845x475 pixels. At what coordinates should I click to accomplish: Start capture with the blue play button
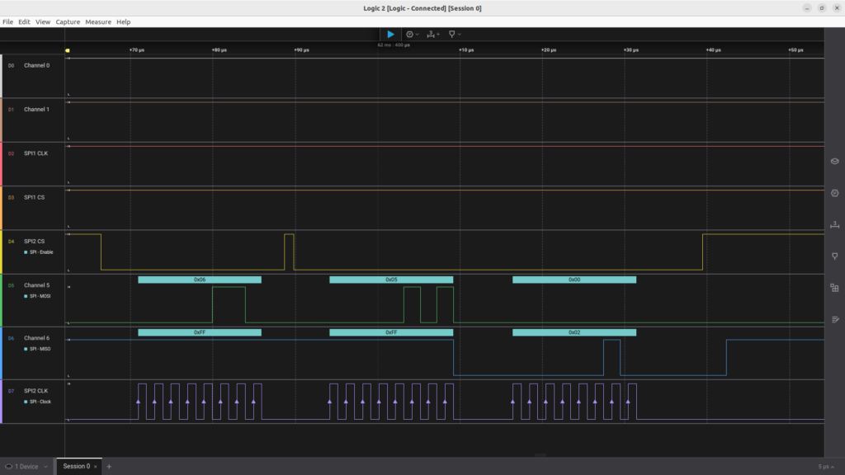390,35
